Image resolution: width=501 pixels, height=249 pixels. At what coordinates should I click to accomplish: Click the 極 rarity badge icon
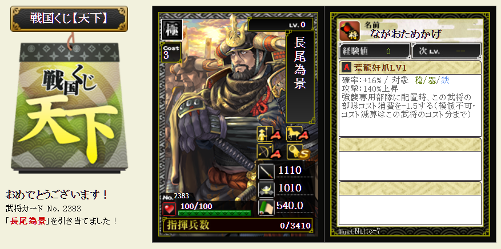(172, 30)
